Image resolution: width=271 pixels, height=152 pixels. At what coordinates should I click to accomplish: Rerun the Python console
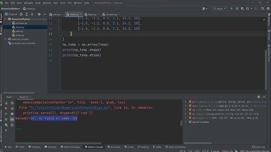pos(6,103)
